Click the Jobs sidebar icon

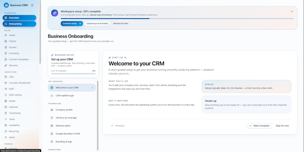[6, 77]
